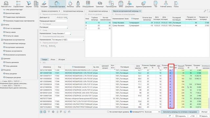Open the Транспорт section
Image resolution: width=210 pixels, height=118 pixels.
coord(100,4)
